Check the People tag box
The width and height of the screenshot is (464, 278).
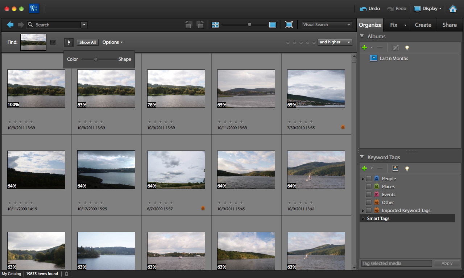click(x=369, y=178)
